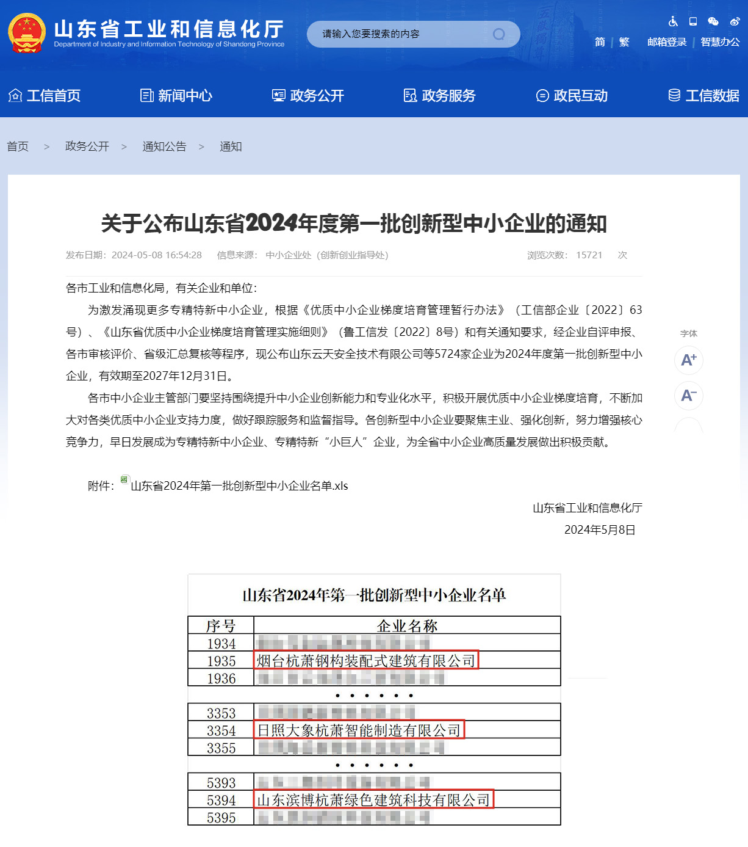The width and height of the screenshot is (748, 847).
Task: Increase font size with A+ button
Action: pyautogui.click(x=688, y=360)
